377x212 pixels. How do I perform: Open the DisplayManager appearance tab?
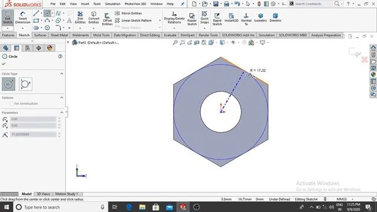coord(49,48)
